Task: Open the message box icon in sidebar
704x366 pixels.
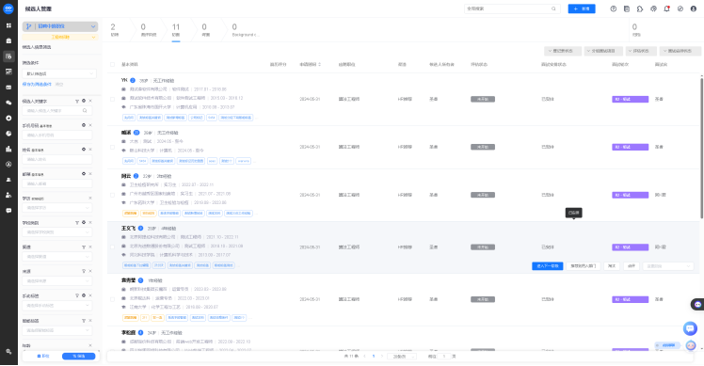Action: (8, 210)
